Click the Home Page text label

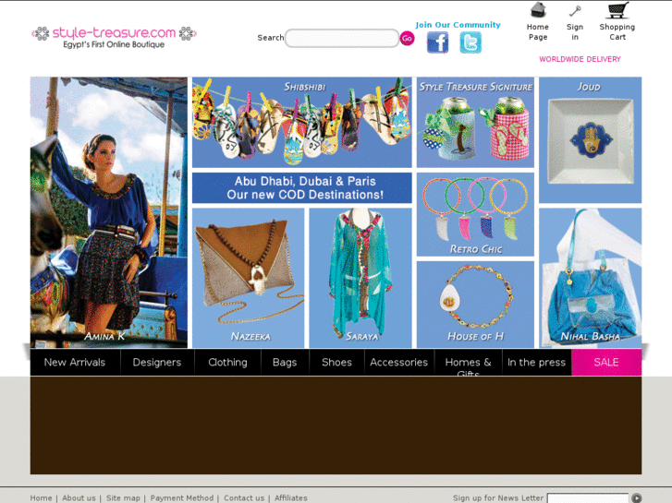(x=538, y=32)
